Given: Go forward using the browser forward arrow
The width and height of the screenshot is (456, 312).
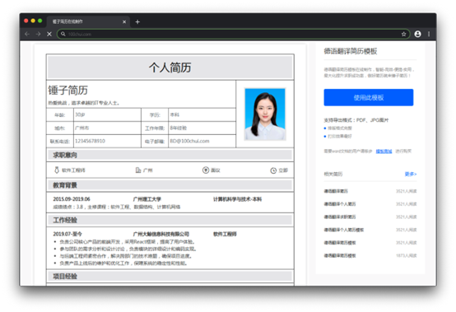Looking at the screenshot, I should tap(38, 34).
